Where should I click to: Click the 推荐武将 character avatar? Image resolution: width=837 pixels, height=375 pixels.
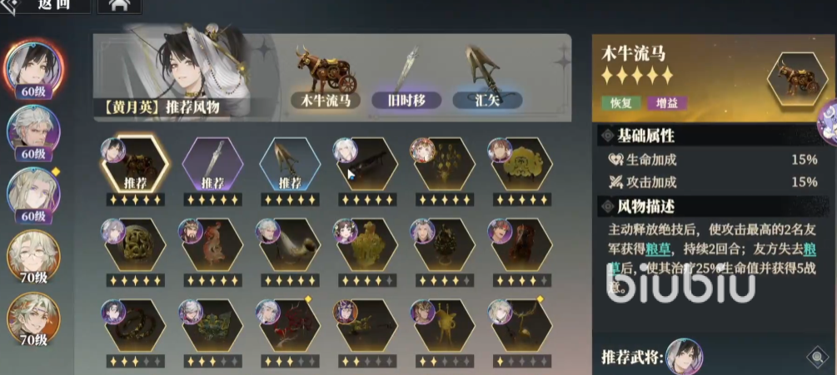[x=684, y=357]
